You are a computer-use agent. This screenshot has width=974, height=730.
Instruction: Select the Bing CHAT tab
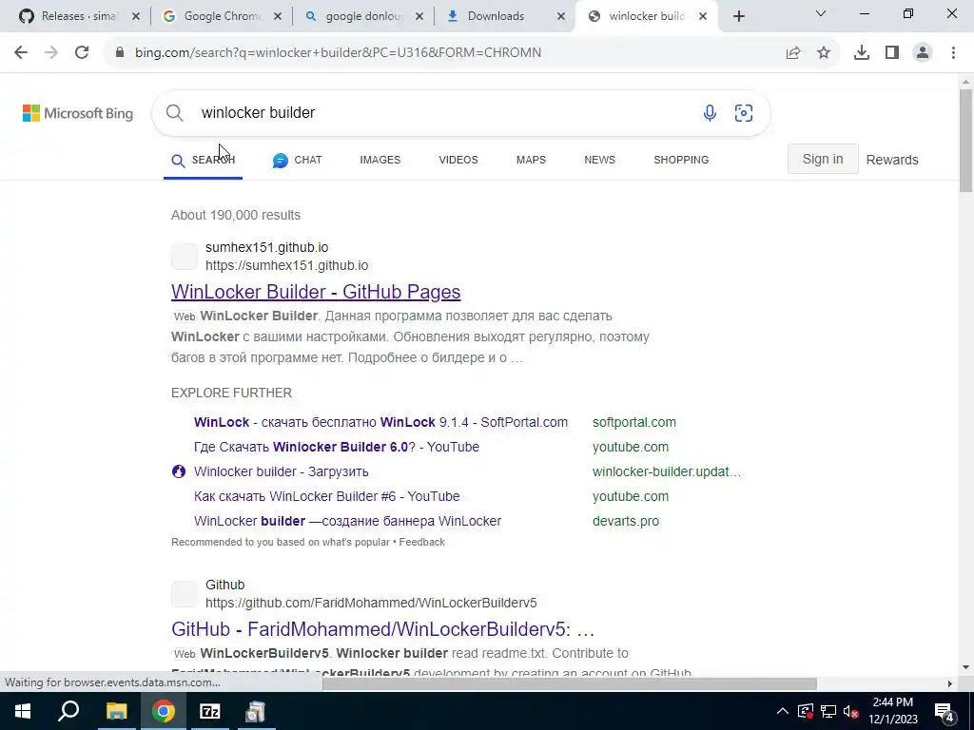pyautogui.click(x=297, y=160)
